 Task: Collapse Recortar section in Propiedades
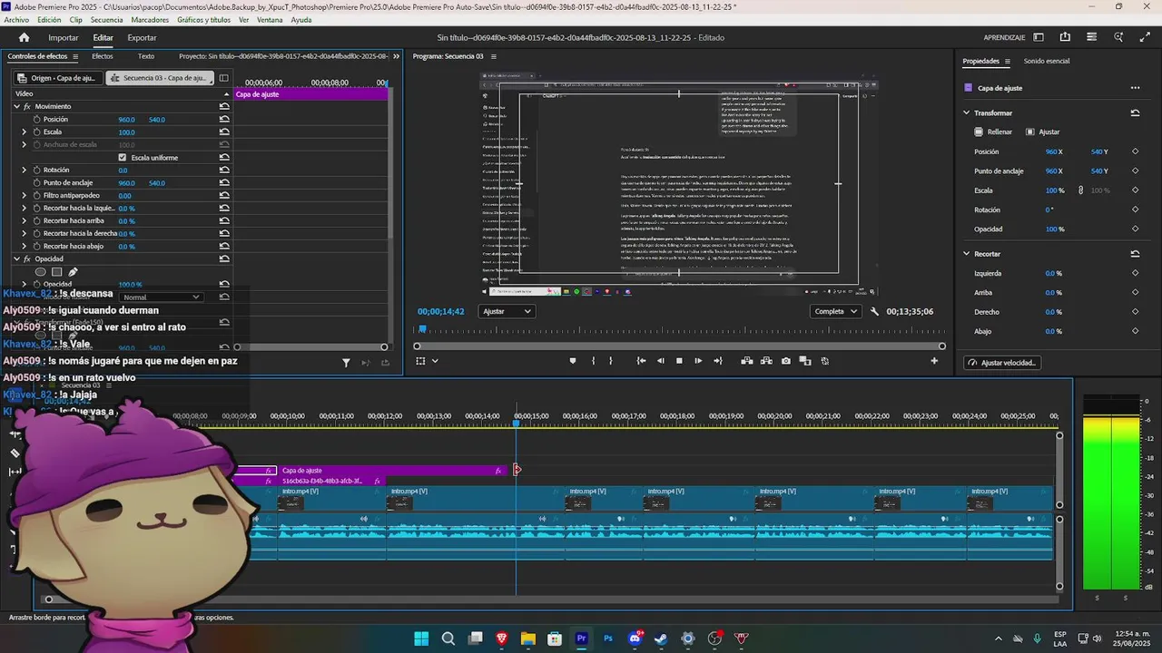coord(967,254)
